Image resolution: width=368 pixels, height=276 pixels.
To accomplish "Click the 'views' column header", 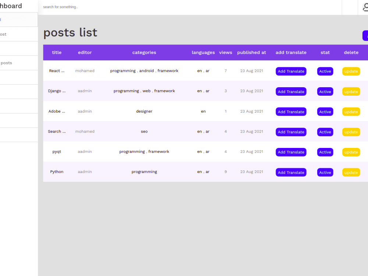I will (226, 52).
